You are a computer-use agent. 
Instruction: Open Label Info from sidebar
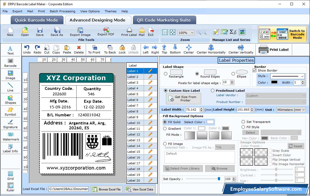click(x=10, y=148)
